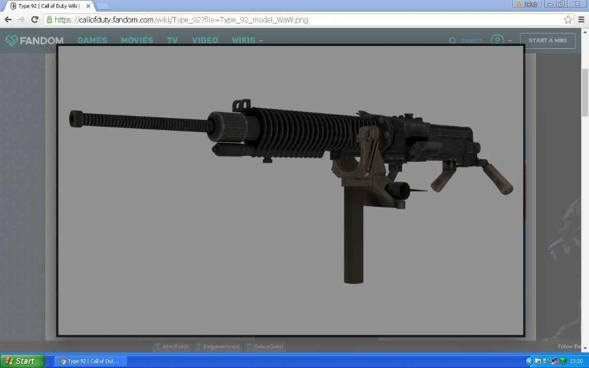Expand the WIKIS dropdown
The image size is (589, 368).
(247, 40)
